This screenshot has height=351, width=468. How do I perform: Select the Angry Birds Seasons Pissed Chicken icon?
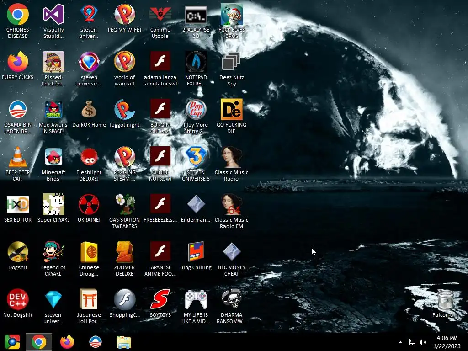53,62
